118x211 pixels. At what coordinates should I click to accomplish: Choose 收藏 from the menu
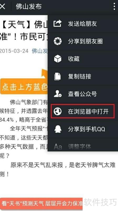(83, 59)
